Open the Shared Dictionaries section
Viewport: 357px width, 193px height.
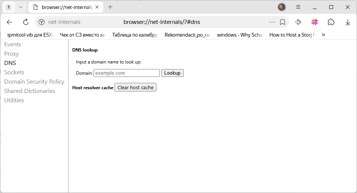[x=30, y=91]
